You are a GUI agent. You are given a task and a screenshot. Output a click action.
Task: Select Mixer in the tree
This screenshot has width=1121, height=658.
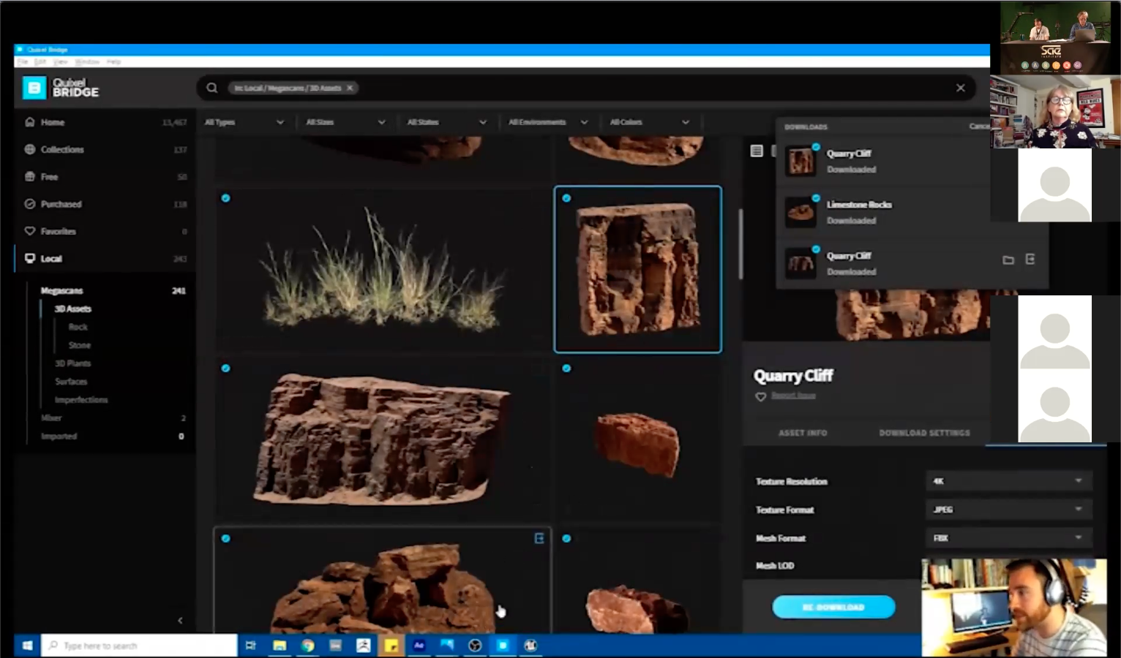tap(51, 418)
